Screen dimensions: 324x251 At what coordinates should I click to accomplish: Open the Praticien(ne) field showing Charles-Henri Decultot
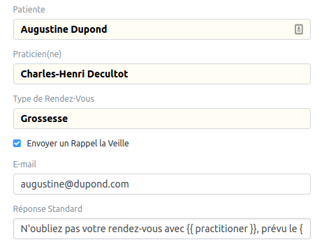162,74
